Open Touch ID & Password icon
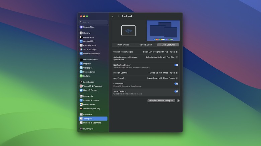 click(81, 86)
